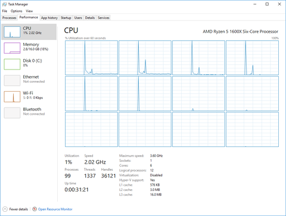
Task: Open Resource Monitor link
Action: pyautogui.click(x=55, y=209)
